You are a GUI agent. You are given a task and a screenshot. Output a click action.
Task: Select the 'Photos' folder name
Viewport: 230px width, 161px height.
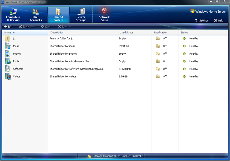(x=17, y=54)
